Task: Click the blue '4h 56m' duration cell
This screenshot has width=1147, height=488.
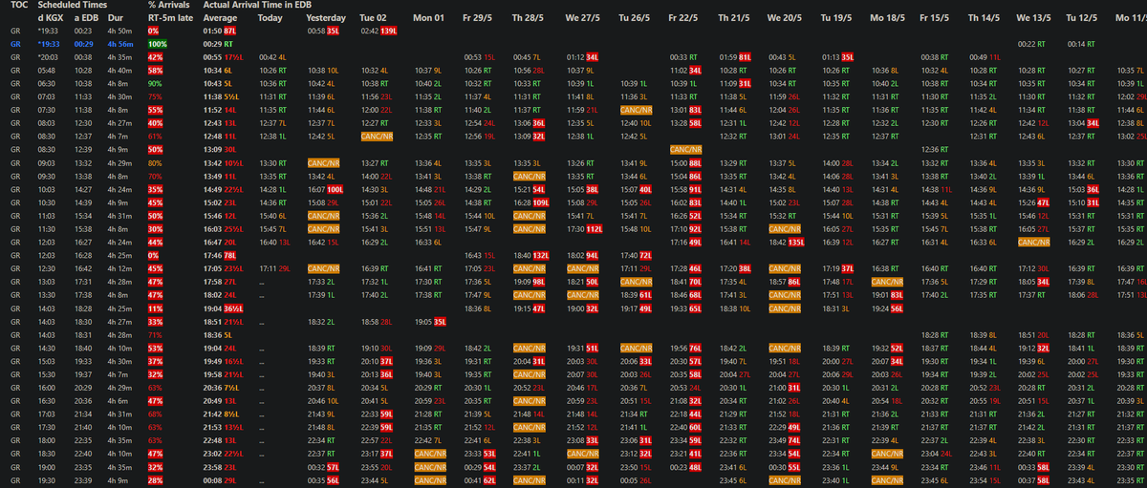Action: (119, 45)
